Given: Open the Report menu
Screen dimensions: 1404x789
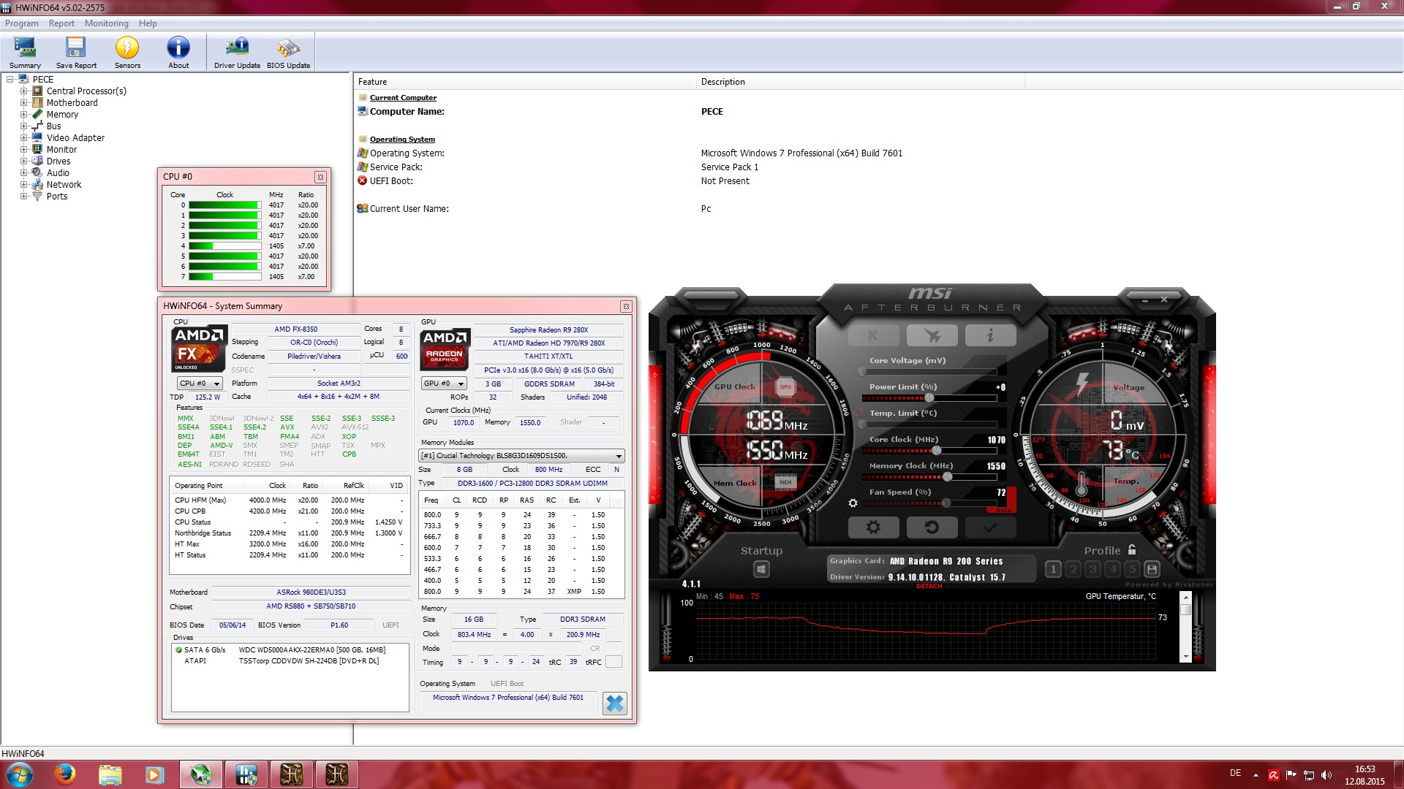Looking at the screenshot, I should click(x=61, y=23).
